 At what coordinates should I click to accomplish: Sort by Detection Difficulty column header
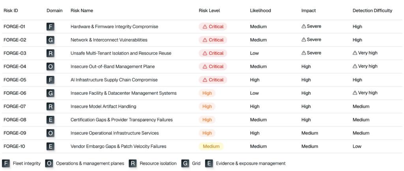372,11
